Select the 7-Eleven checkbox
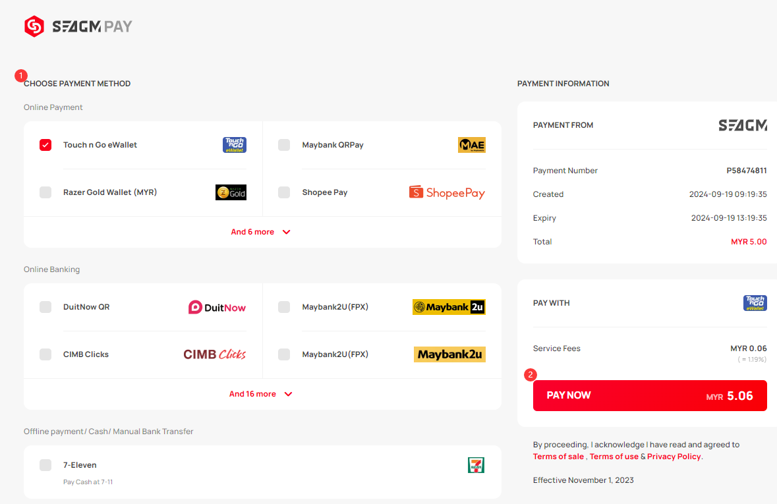The height and width of the screenshot is (504, 777). point(45,465)
